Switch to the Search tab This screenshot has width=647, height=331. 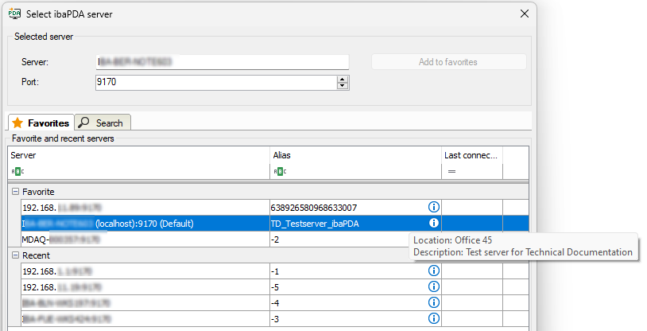103,123
